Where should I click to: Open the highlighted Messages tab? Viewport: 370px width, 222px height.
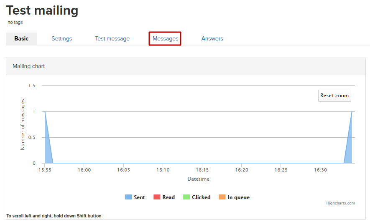(x=165, y=39)
